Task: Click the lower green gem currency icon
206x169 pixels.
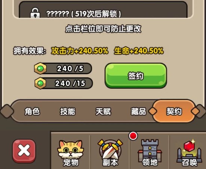Action: [x=40, y=83]
